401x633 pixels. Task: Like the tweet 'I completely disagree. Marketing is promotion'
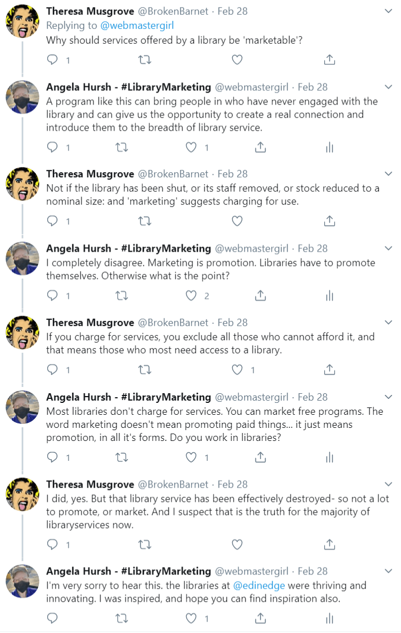point(192,296)
